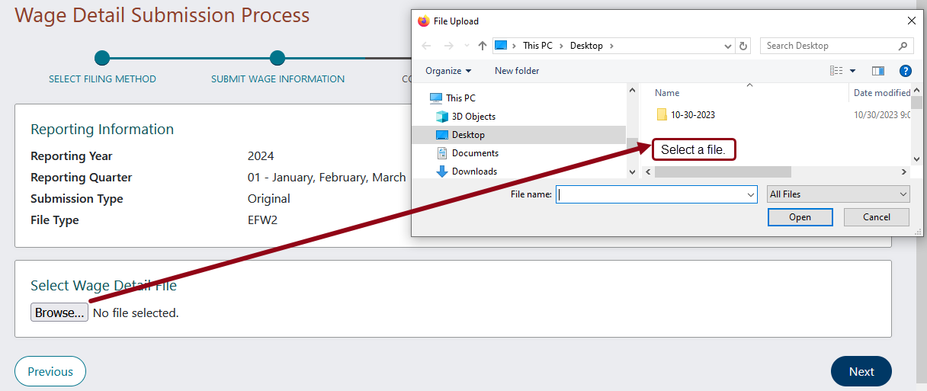Click New folder in toolbar

pyautogui.click(x=516, y=71)
